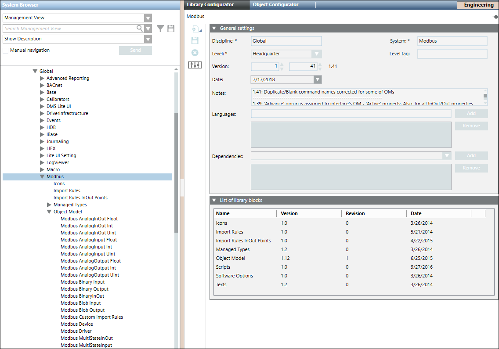Open the Show Description dropdown
Viewport: 499px width, 349px height.
pos(148,39)
